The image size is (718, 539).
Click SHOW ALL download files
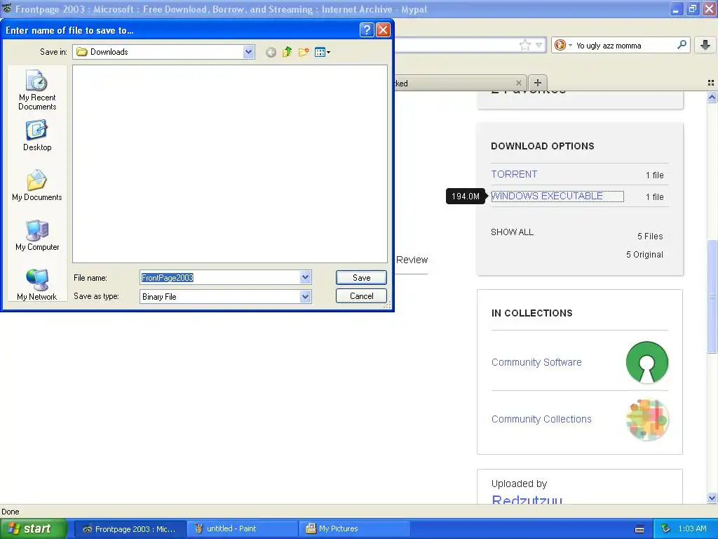click(512, 232)
